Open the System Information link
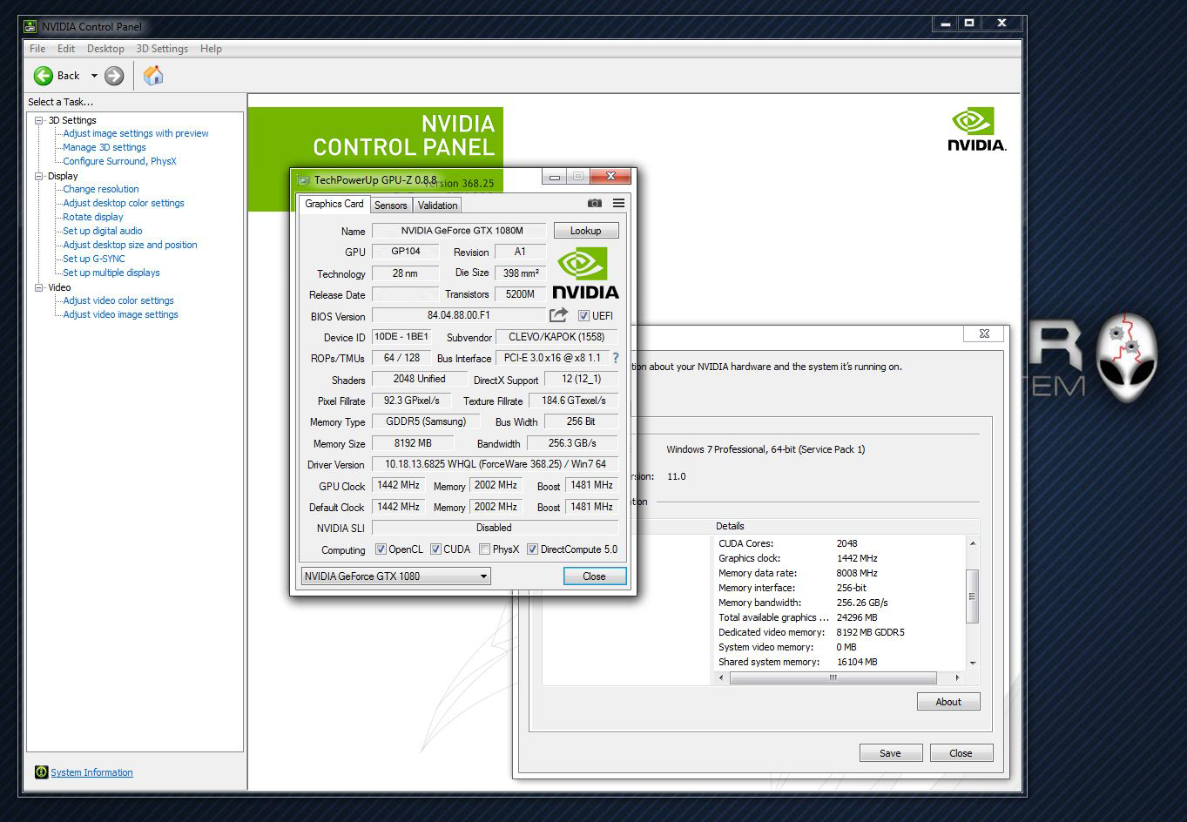The height and width of the screenshot is (822, 1187). tap(91, 772)
